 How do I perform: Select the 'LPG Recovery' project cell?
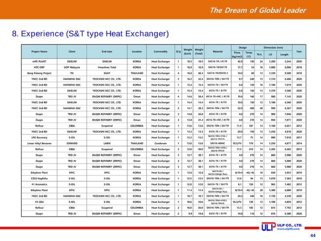pyautogui.click(x=39, y=137)
